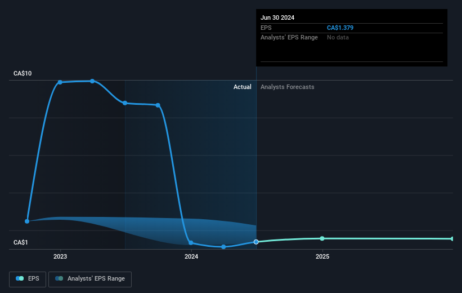Select the EPS data point above the 2024 label

click(191, 243)
